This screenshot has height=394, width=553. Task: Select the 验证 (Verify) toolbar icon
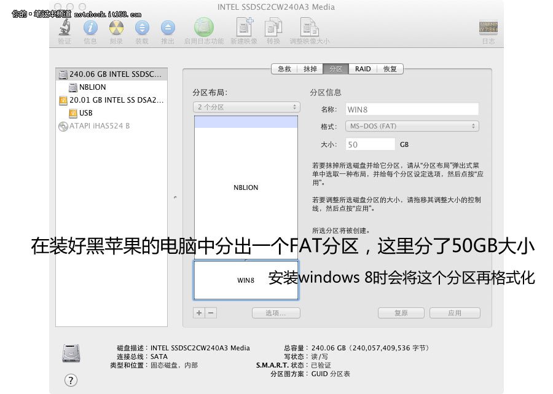point(65,27)
